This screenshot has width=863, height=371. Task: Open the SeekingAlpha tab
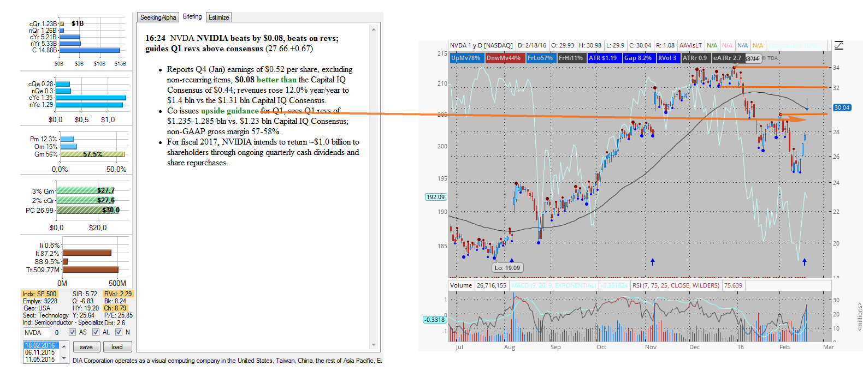click(158, 17)
